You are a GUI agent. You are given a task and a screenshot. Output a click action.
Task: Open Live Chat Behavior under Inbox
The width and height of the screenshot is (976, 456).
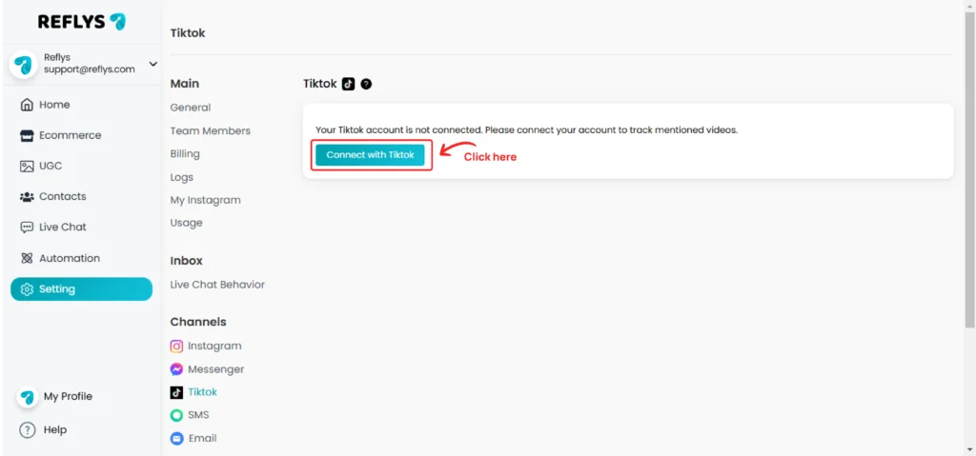click(x=217, y=285)
